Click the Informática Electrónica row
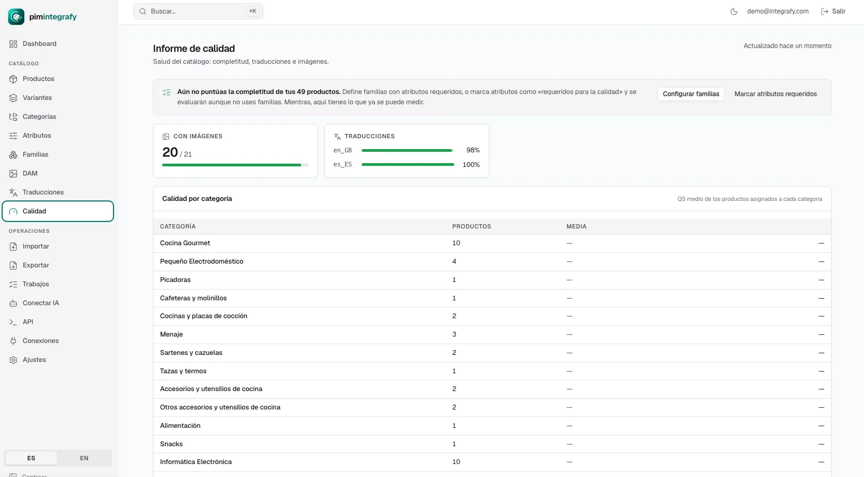Viewport: 864px width, 477px height. [492, 462]
